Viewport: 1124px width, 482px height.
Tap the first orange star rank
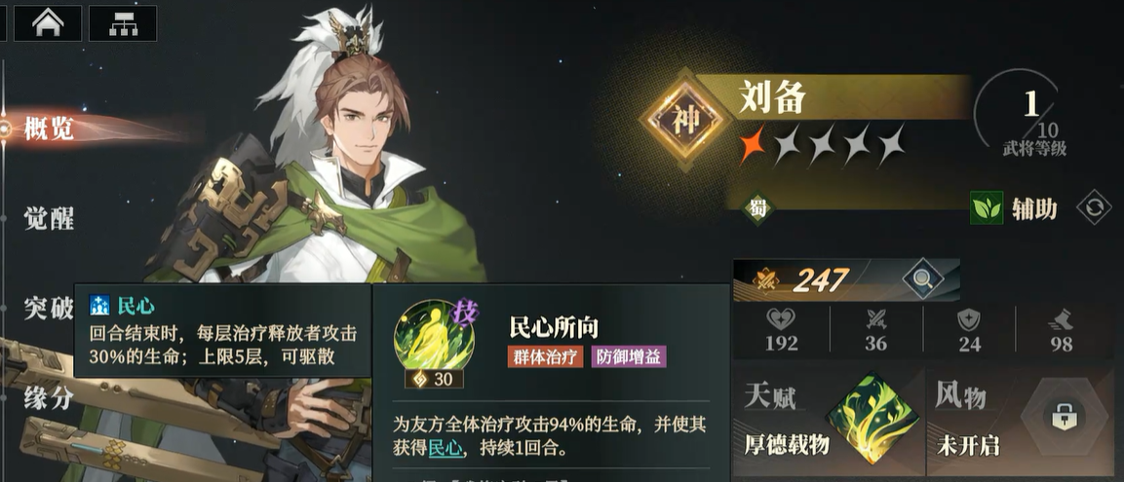753,145
